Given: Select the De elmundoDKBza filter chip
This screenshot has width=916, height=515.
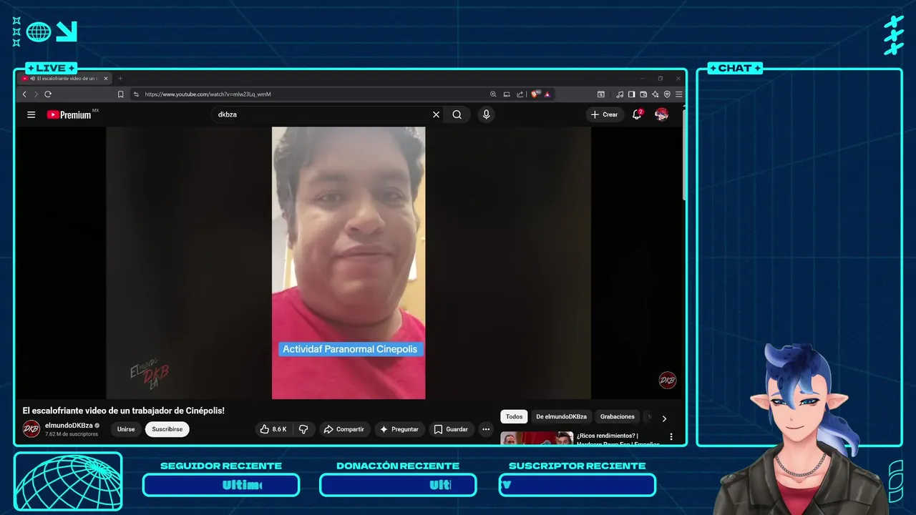Looking at the screenshot, I should 561,417.
